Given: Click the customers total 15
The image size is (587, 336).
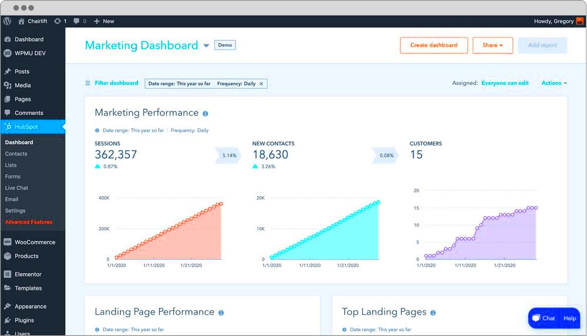Looking at the screenshot, I should coord(416,155).
